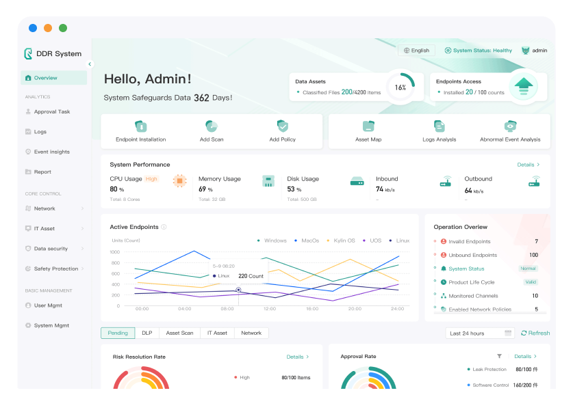Expand the Data security sidebar section

click(x=54, y=249)
